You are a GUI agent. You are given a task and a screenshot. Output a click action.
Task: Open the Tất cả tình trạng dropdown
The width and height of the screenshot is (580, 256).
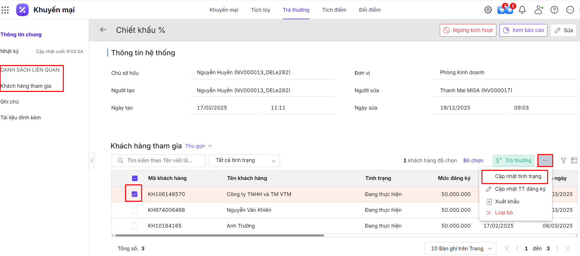click(x=244, y=161)
